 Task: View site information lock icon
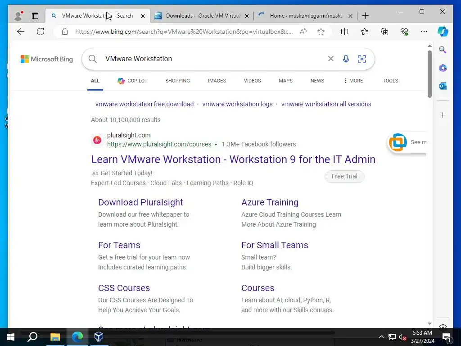coord(65,32)
